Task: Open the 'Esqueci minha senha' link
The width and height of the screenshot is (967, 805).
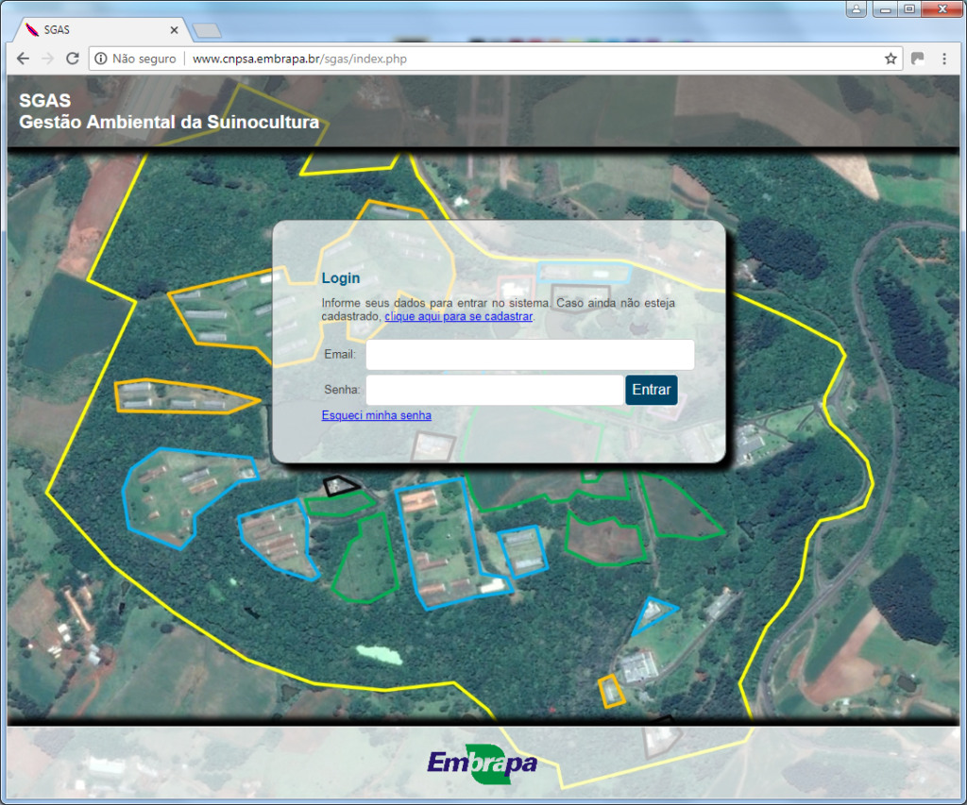Action: (x=376, y=415)
